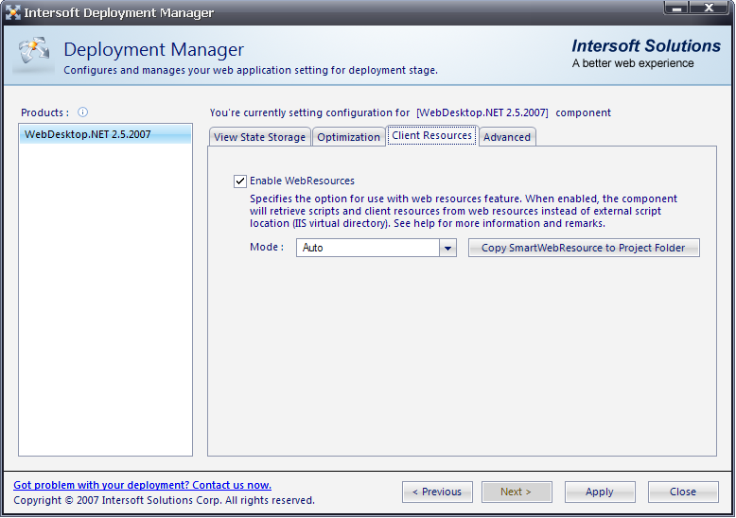This screenshot has width=736, height=518.
Task: Open the Optimization tab
Action: [348, 137]
